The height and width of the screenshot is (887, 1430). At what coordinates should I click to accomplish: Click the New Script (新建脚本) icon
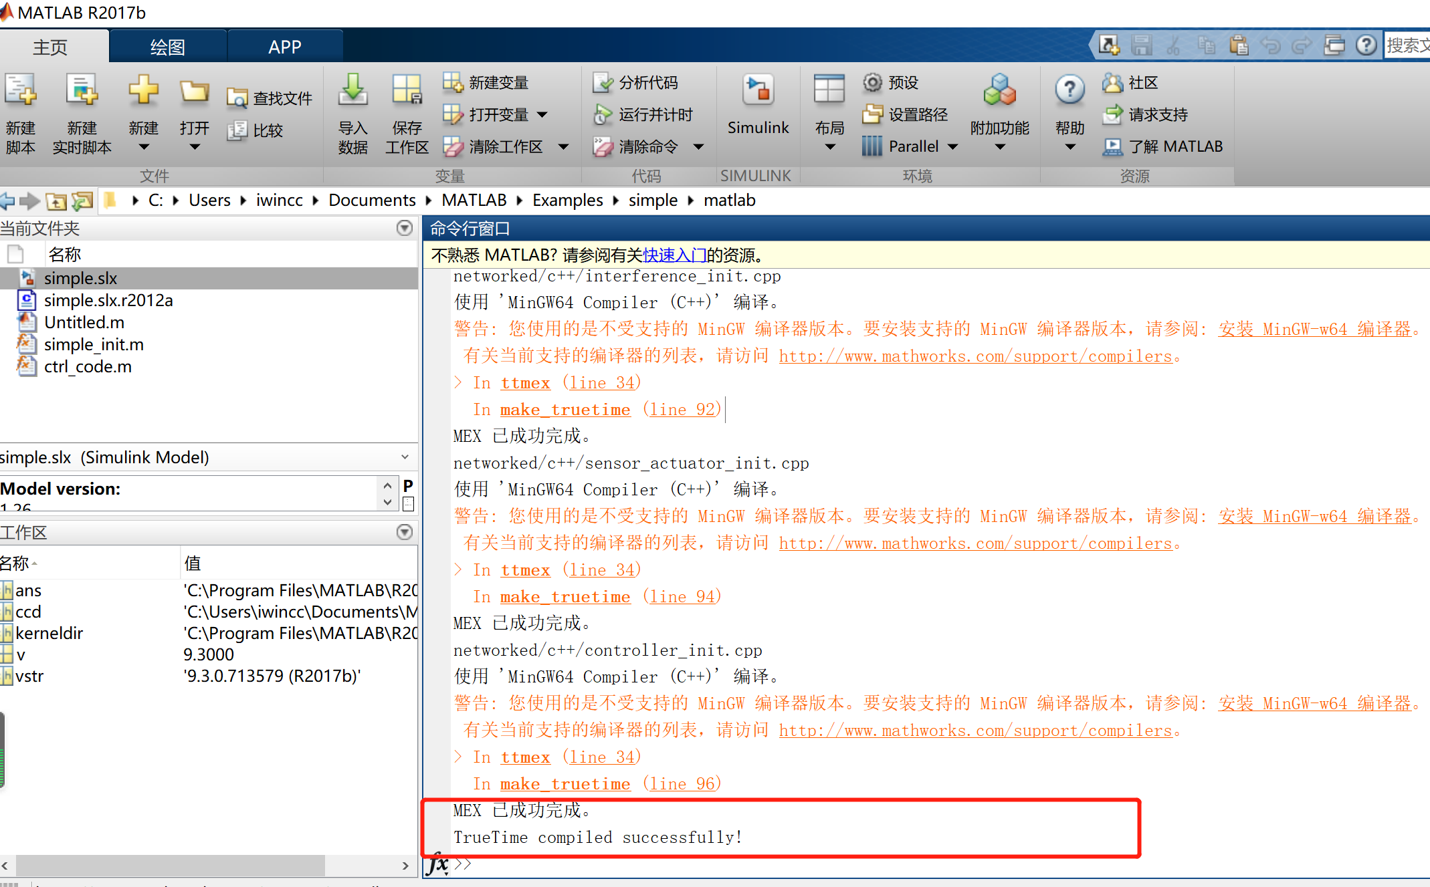click(21, 91)
